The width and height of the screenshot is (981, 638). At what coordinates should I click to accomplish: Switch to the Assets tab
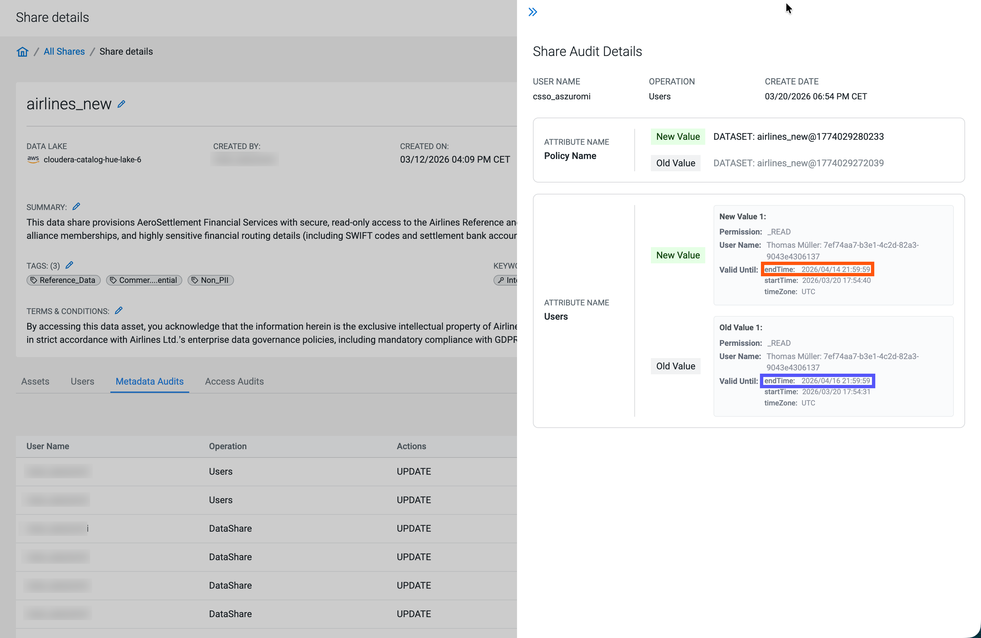(x=35, y=381)
